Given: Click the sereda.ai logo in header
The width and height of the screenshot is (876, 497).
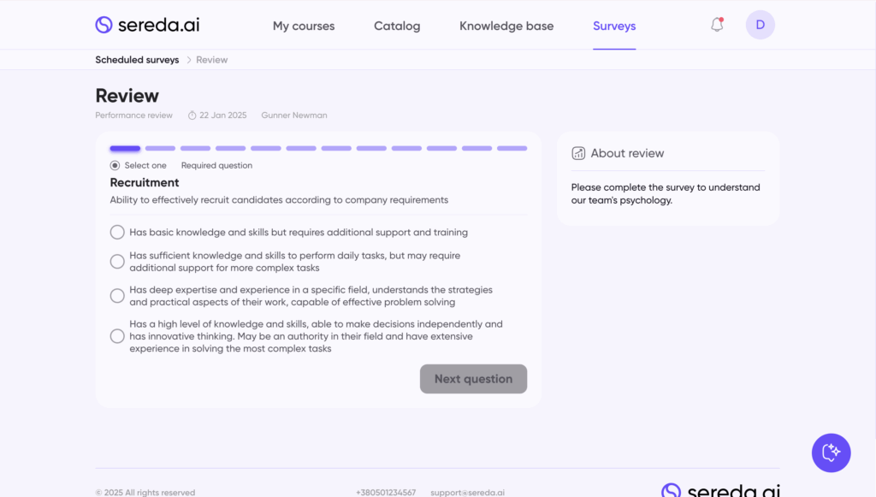Looking at the screenshot, I should [147, 25].
